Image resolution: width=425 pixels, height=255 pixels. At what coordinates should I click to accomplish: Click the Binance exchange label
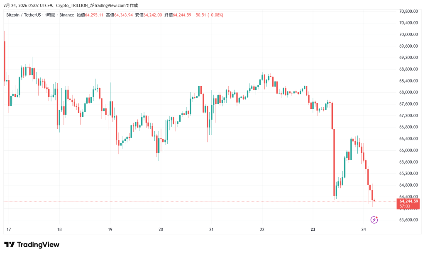(67, 15)
